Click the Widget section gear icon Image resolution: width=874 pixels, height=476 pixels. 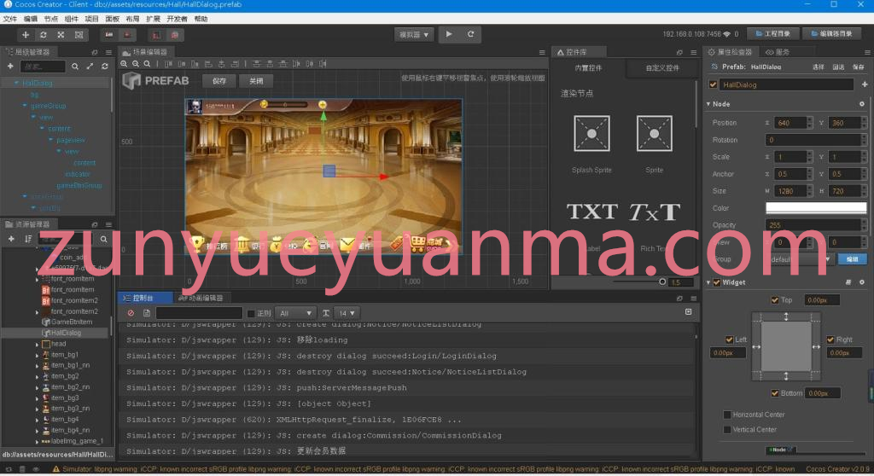862,282
